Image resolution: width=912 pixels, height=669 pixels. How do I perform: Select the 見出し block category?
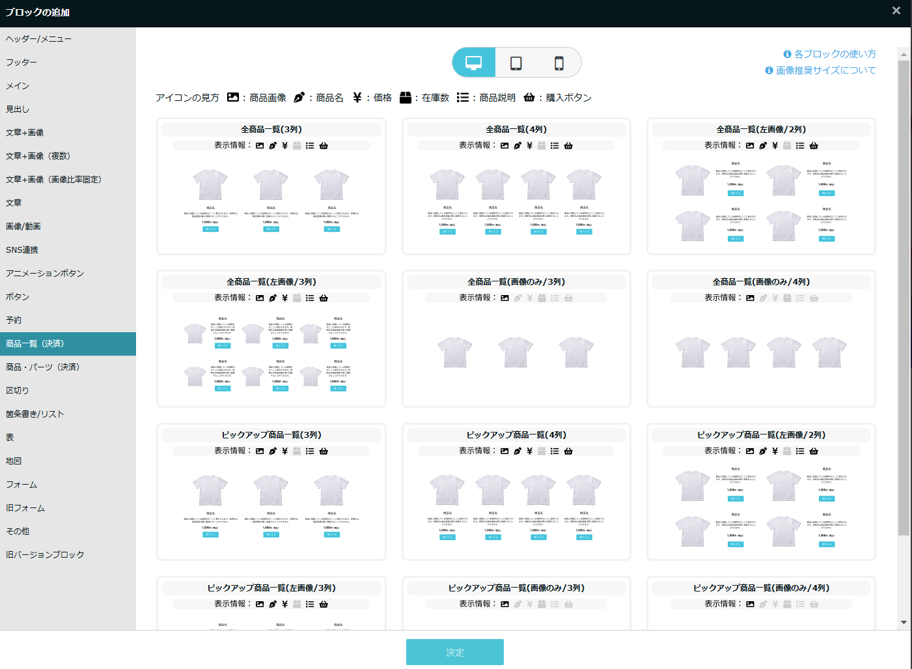tap(68, 109)
